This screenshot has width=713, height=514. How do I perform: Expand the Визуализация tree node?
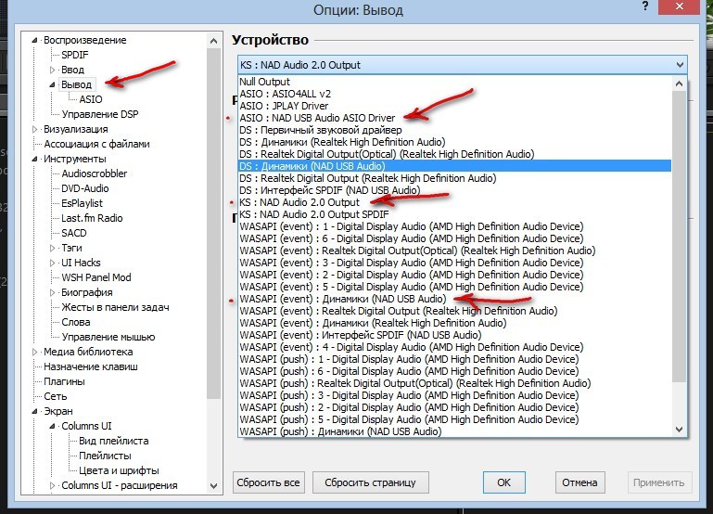34,129
